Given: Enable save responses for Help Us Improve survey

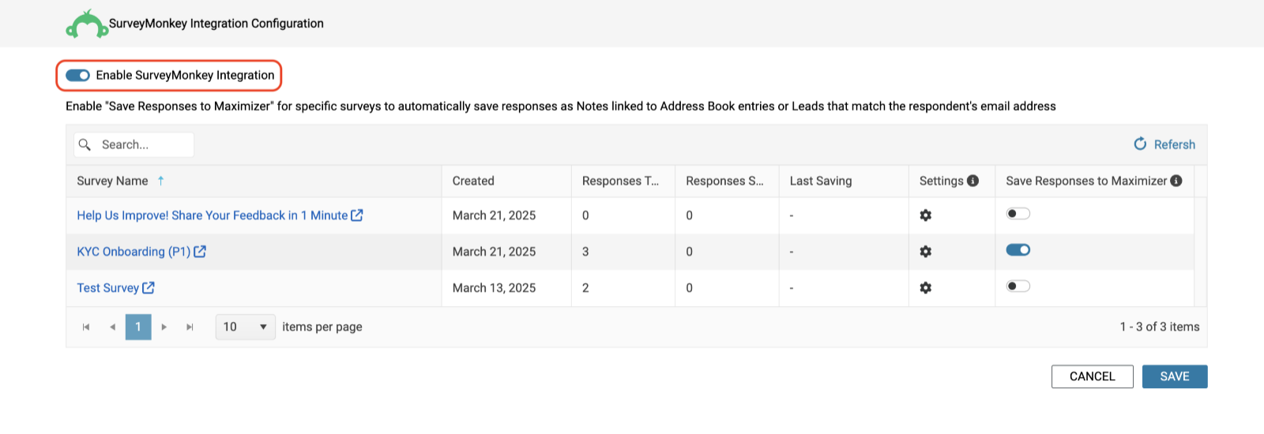Looking at the screenshot, I should 1018,214.
